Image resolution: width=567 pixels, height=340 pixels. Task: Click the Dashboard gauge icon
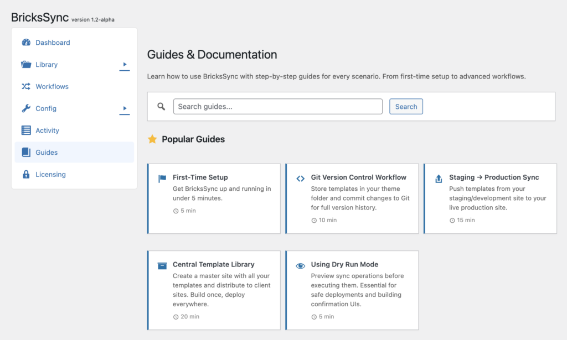point(26,43)
